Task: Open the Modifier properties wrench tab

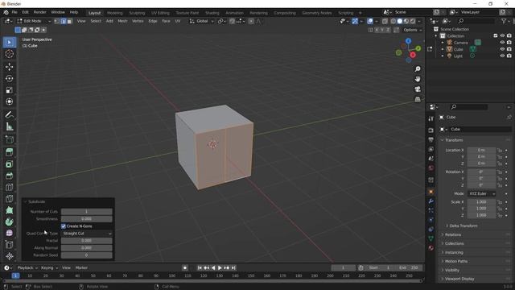Action: [431, 201]
